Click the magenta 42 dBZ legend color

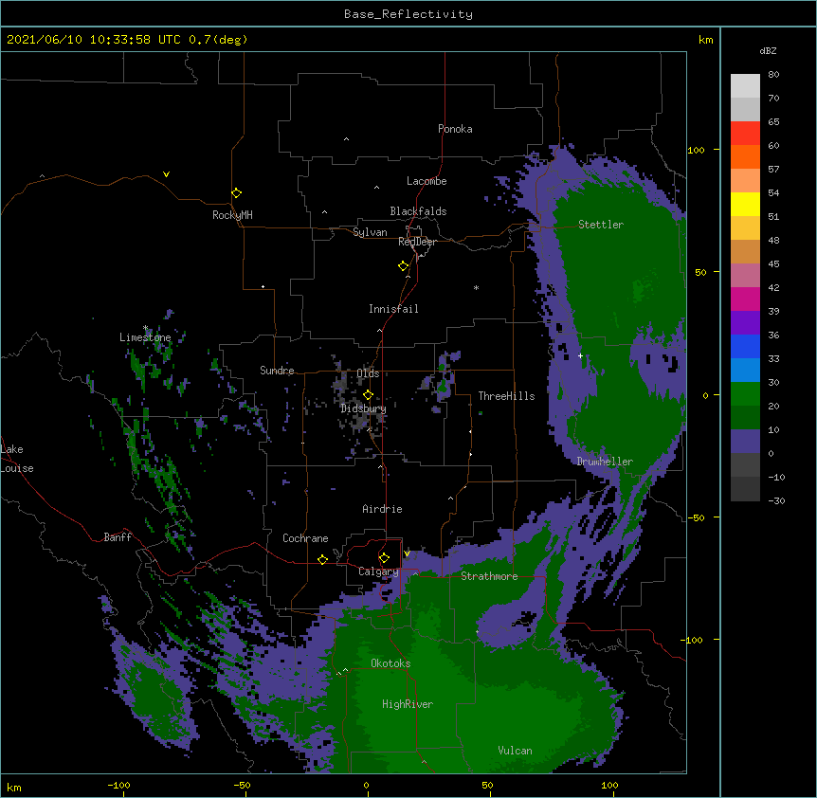(745, 299)
